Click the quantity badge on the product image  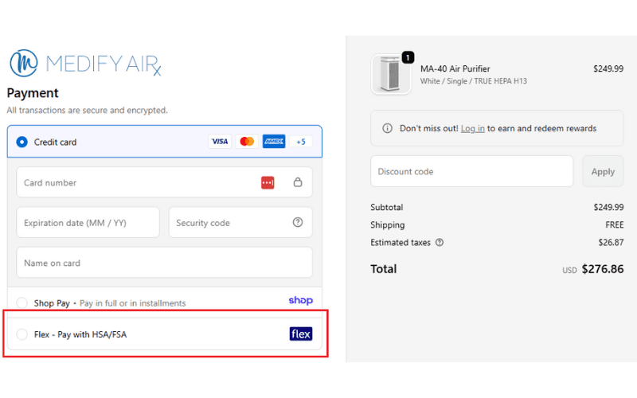(408, 57)
